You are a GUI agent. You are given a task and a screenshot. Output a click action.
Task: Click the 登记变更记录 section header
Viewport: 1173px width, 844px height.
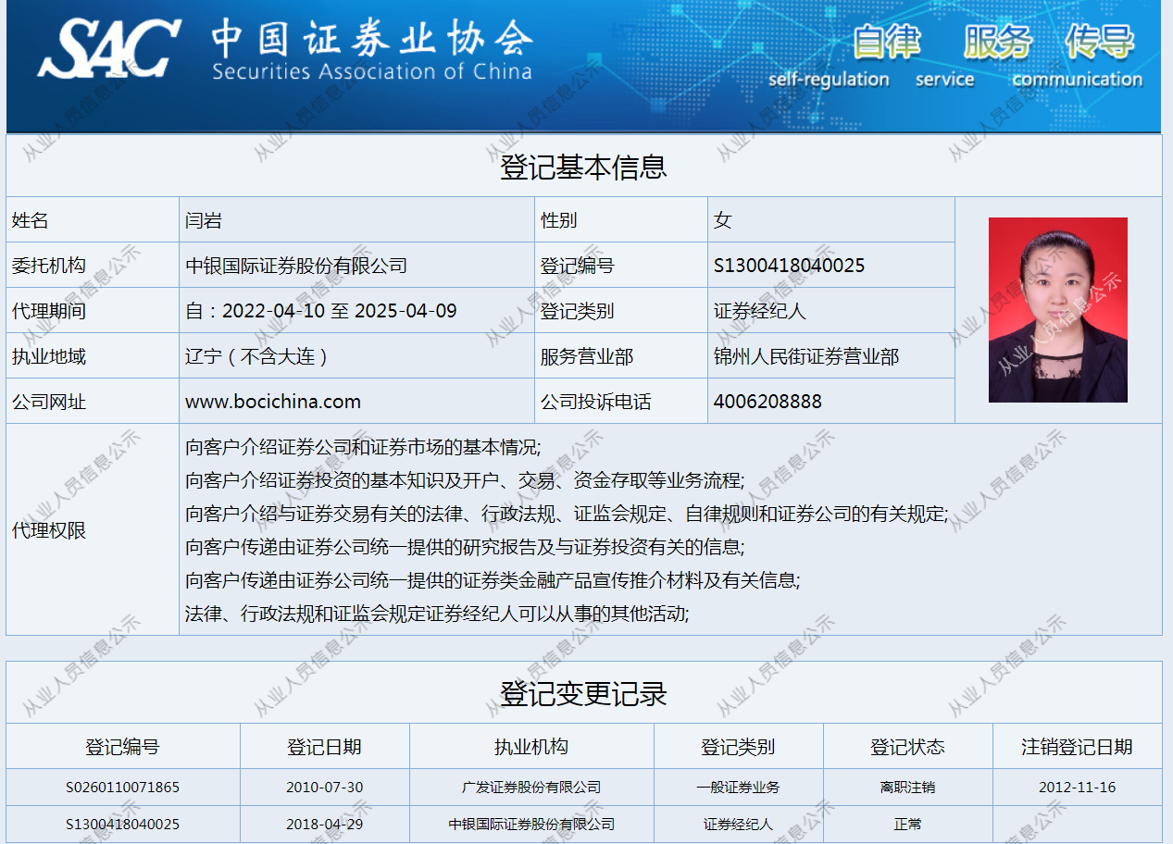(583, 693)
